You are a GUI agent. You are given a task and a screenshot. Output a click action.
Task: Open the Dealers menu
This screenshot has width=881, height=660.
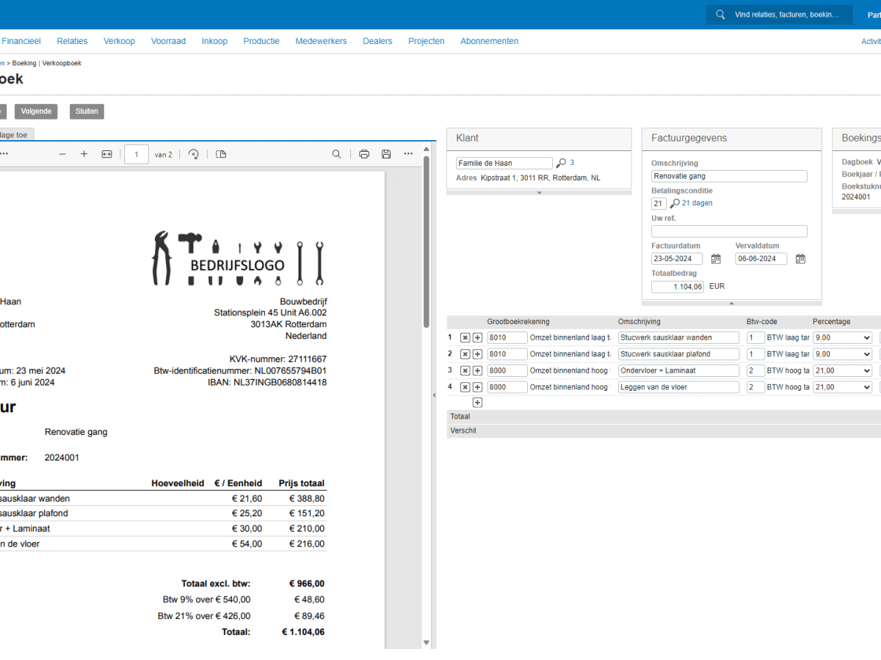click(377, 41)
